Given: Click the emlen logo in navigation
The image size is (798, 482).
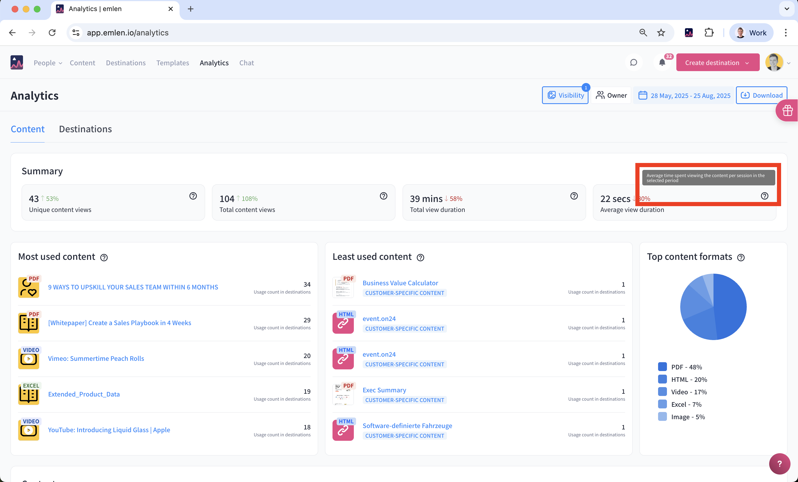Looking at the screenshot, I should [17, 63].
